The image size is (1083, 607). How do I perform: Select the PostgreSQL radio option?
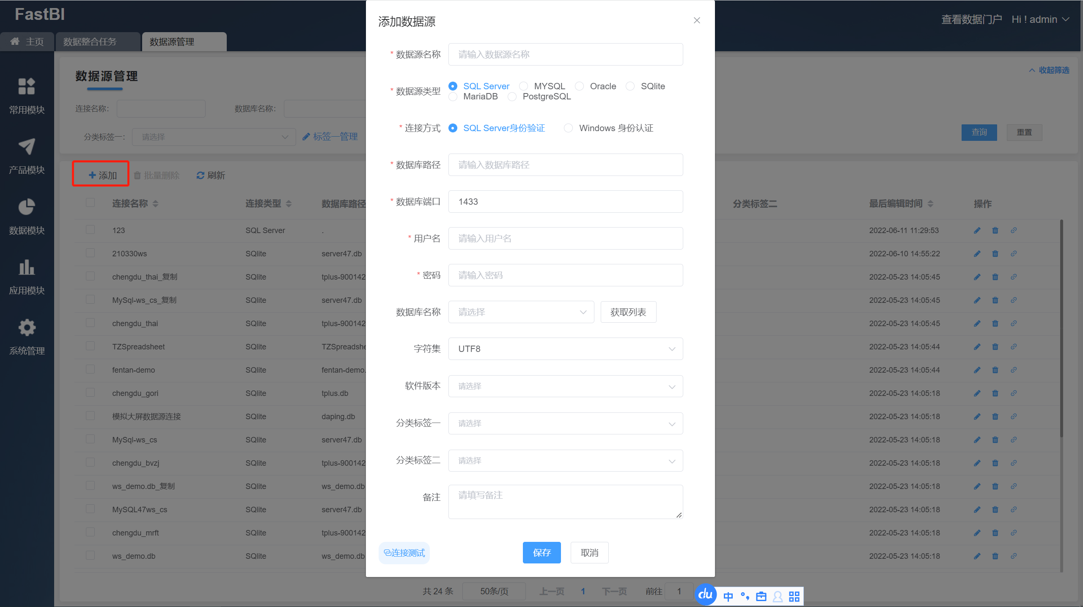pyautogui.click(x=512, y=97)
